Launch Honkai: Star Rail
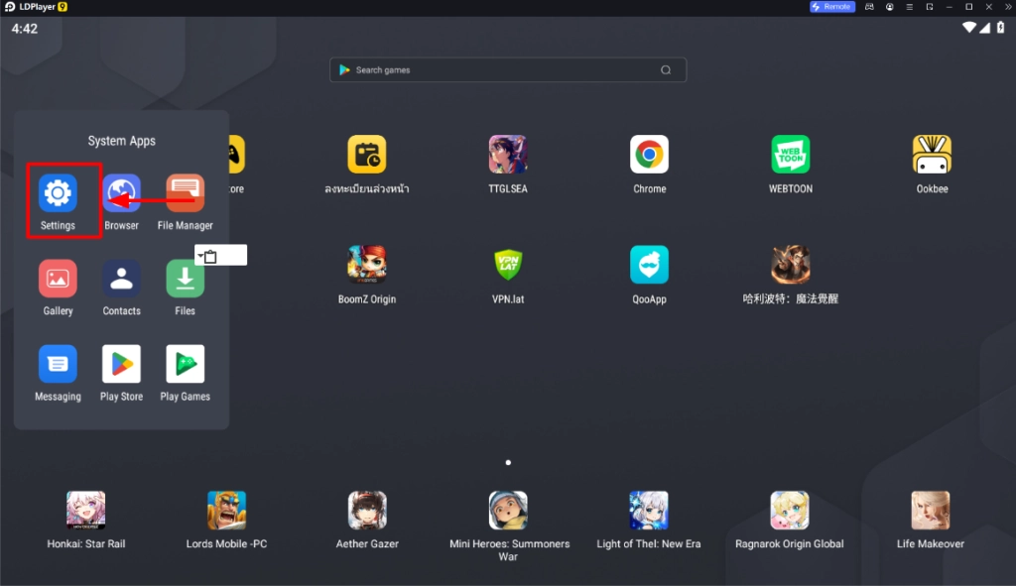The height and width of the screenshot is (586, 1016). [85, 510]
